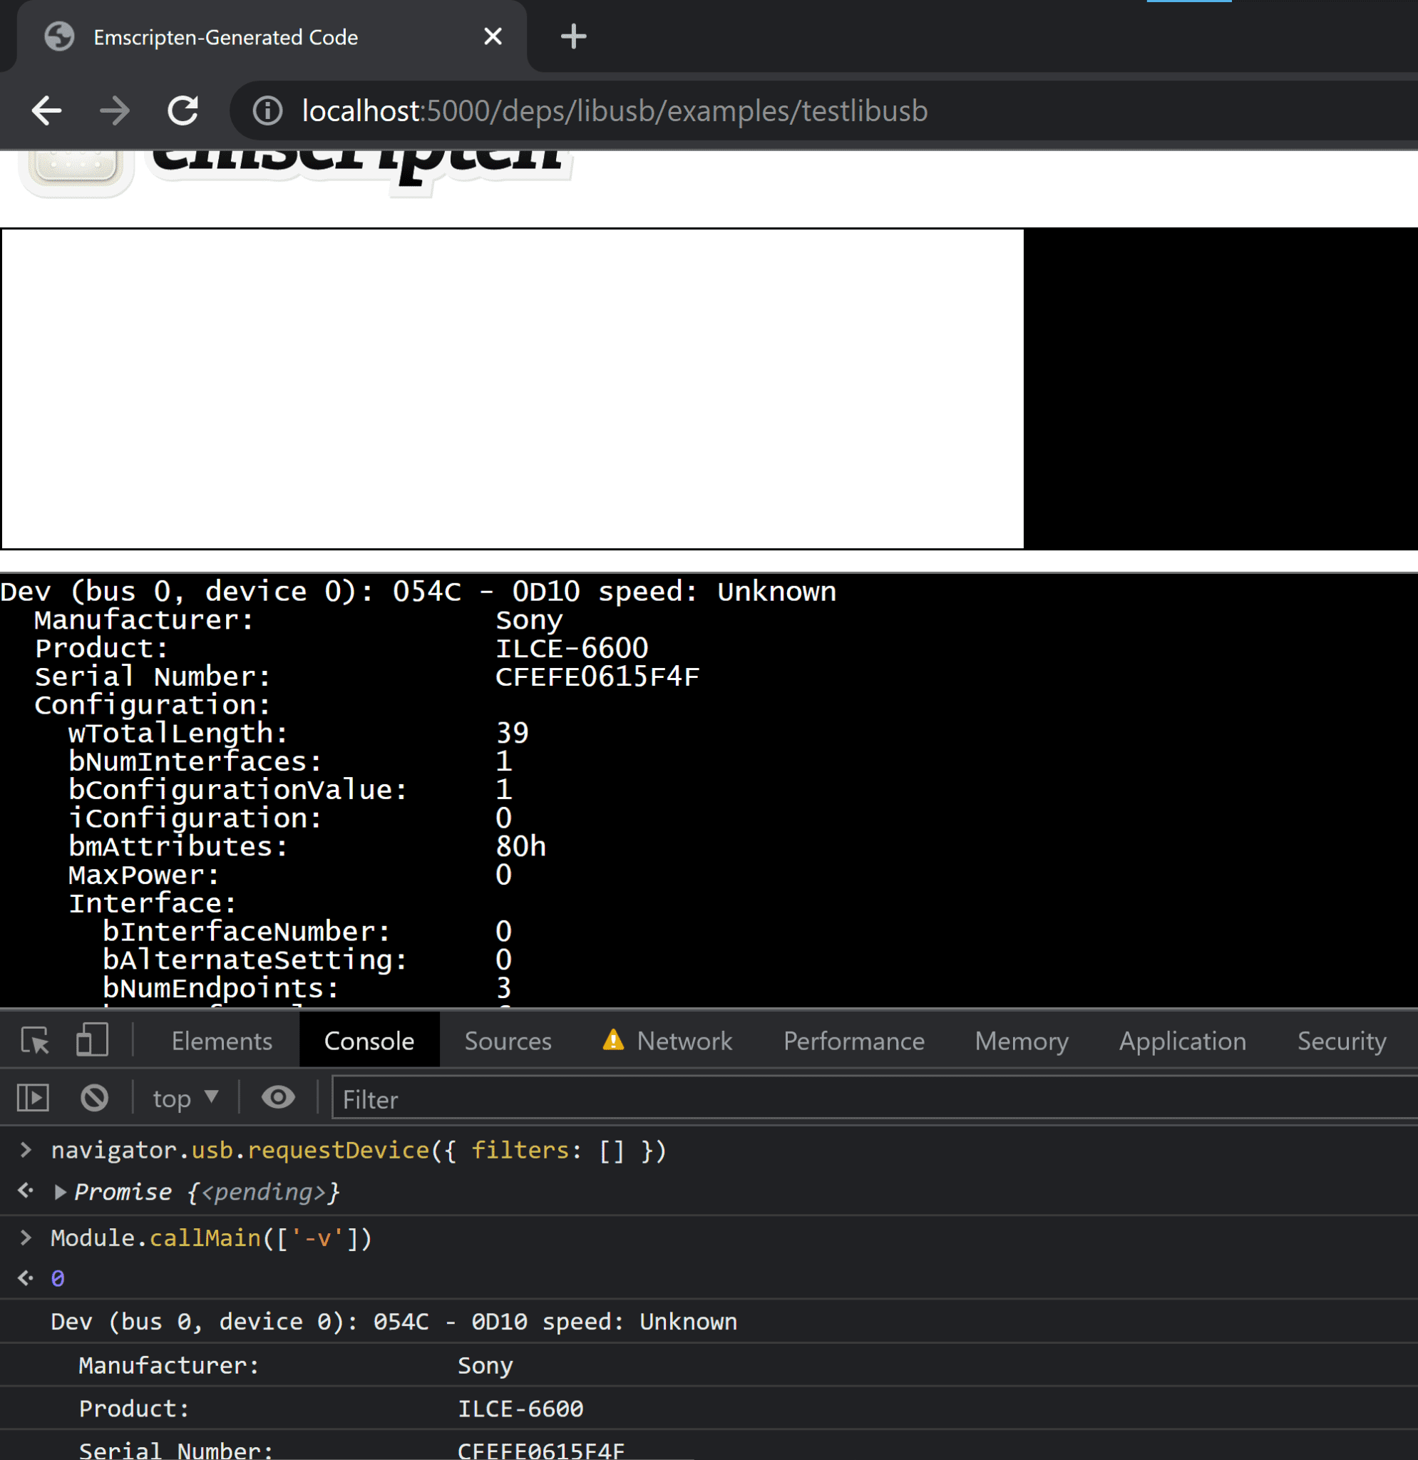
Task: Click the back navigation arrow button
Action: coord(47,108)
